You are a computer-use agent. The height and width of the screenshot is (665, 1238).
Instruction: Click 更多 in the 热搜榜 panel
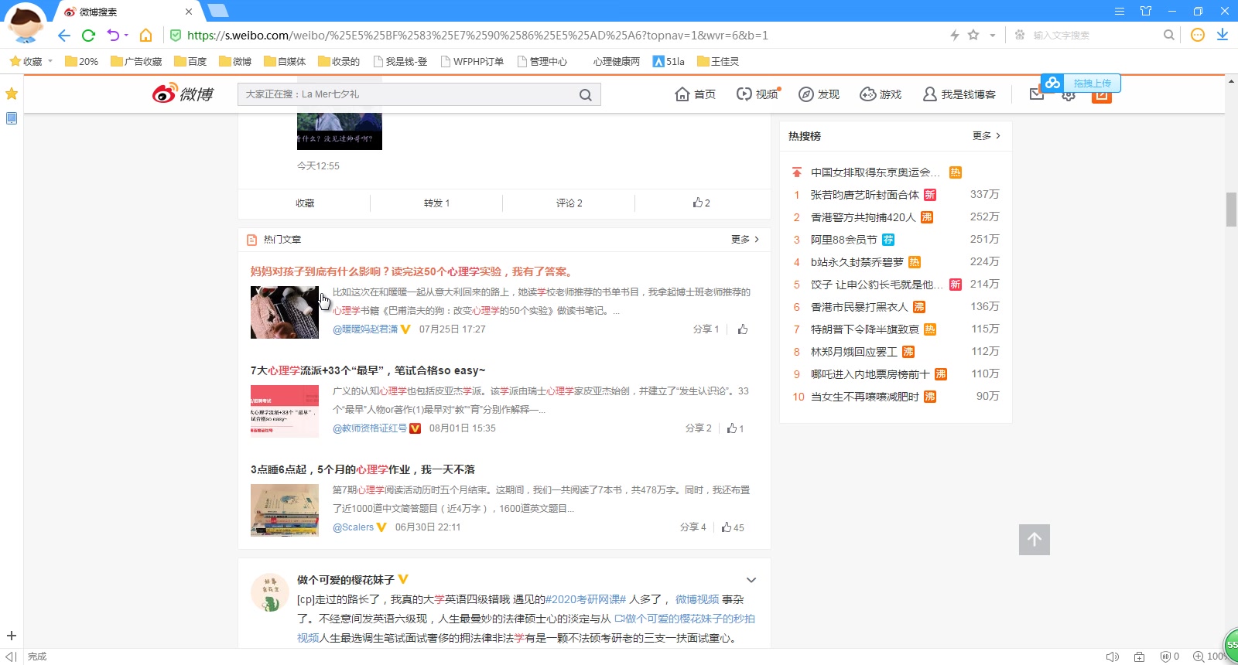pos(987,135)
